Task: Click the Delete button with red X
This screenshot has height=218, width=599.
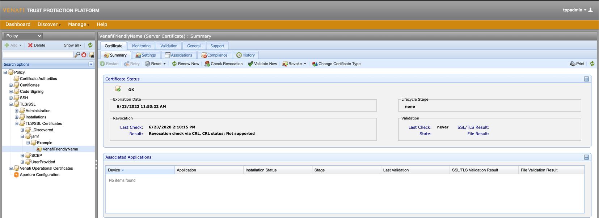Action: pyautogui.click(x=37, y=45)
